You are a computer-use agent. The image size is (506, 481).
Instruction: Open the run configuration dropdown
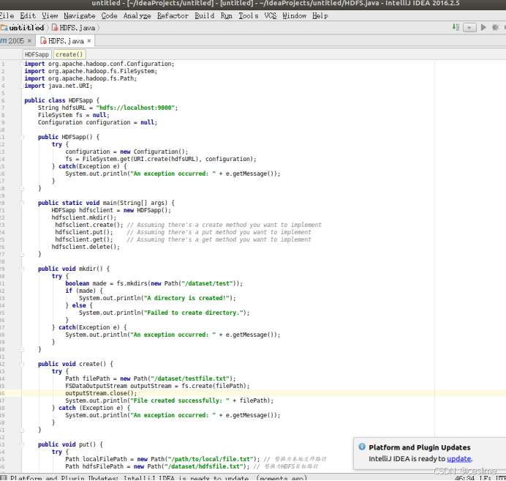coord(469,28)
